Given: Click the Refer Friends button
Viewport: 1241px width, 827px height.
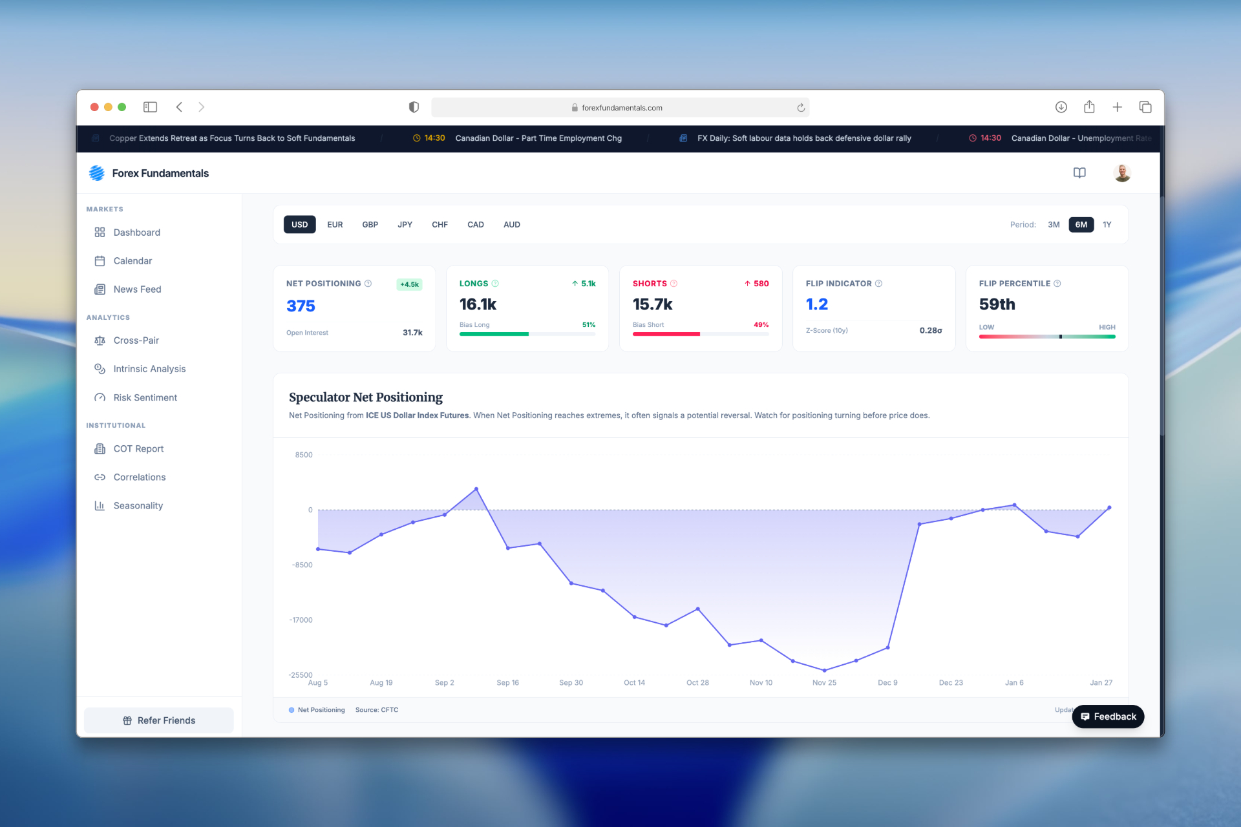Looking at the screenshot, I should pos(159,720).
